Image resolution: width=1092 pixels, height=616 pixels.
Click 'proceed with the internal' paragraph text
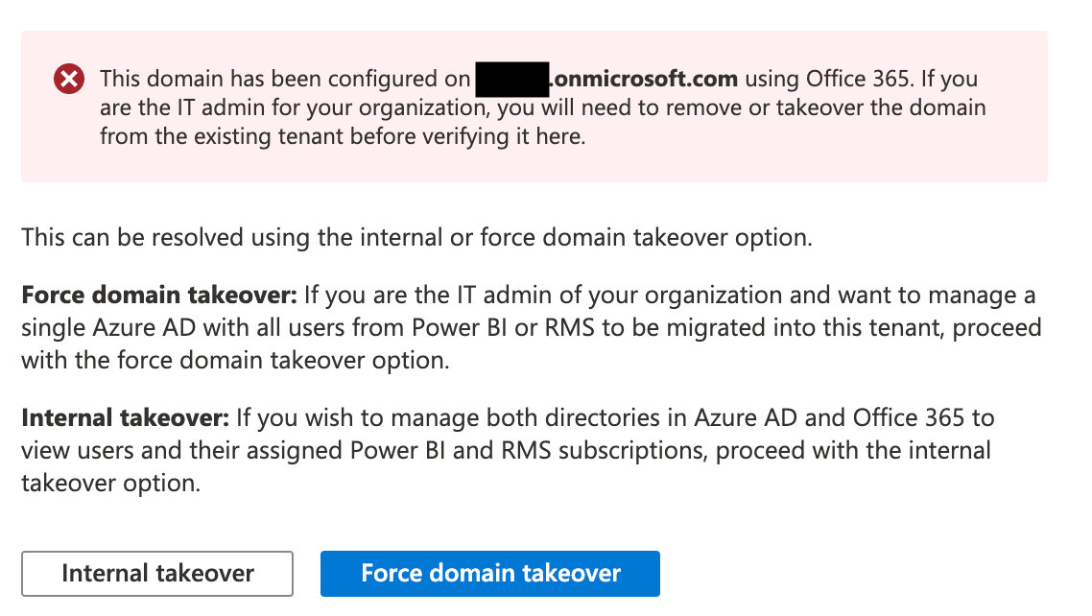pos(853,450)
